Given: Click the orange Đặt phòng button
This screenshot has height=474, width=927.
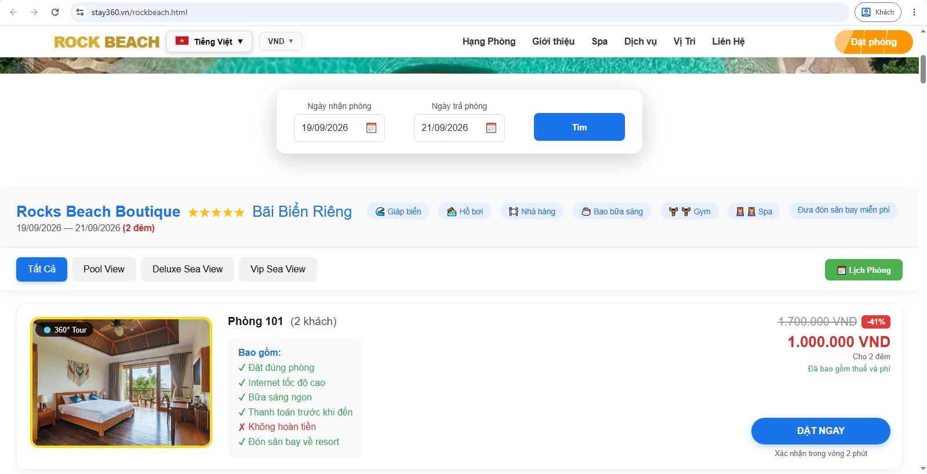Looking at the screenshot, I should click(x=874, y=42).
